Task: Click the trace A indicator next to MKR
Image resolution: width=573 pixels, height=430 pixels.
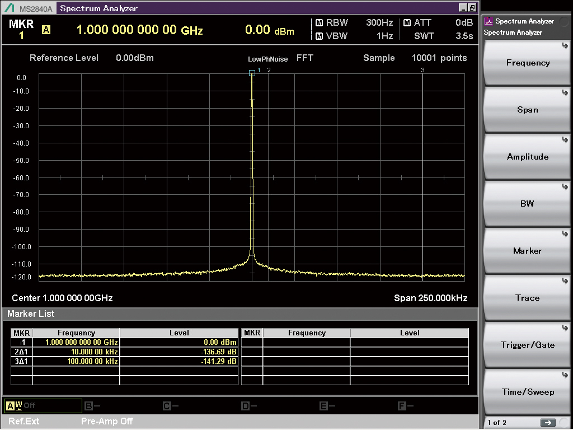Action: coord(46,30)
